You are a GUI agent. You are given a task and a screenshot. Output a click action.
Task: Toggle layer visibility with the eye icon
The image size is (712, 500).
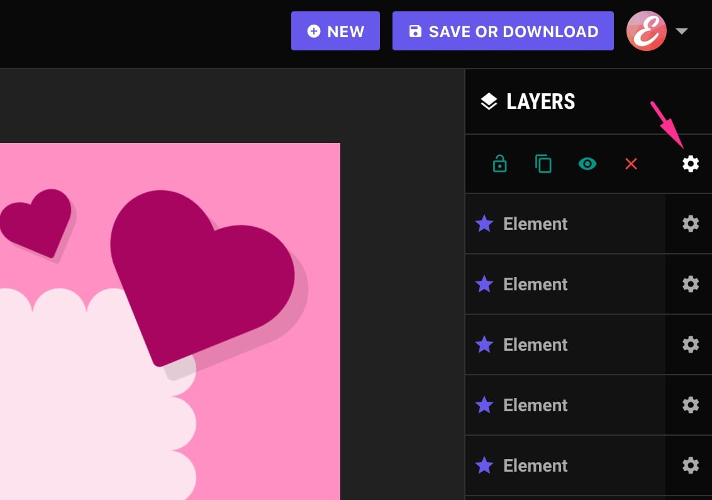pyautogui.click(x=587, y=164)
